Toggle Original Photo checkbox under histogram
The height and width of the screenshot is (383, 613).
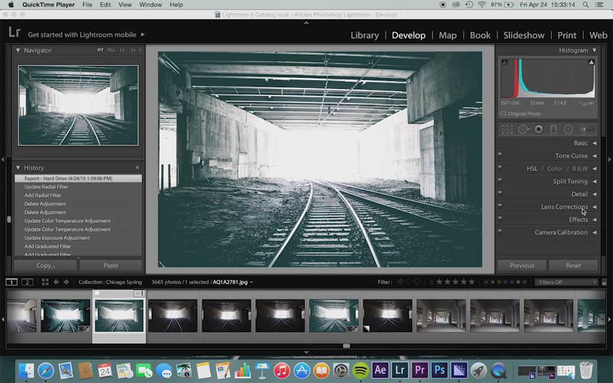(x=504, y=114)
